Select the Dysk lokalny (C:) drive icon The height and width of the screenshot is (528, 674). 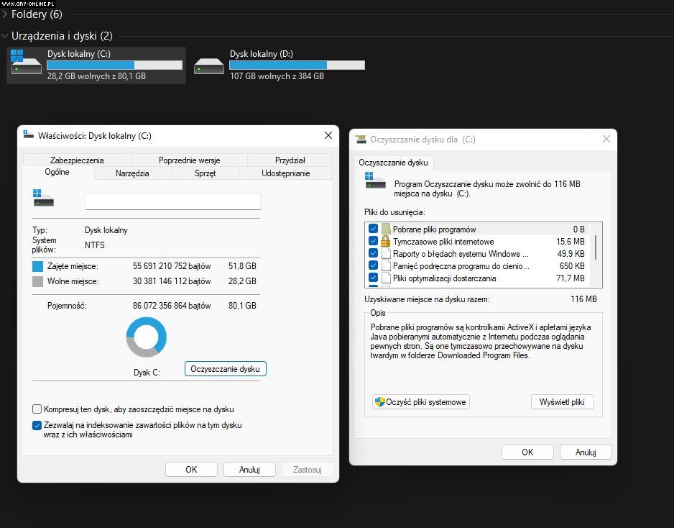(27, 65)
